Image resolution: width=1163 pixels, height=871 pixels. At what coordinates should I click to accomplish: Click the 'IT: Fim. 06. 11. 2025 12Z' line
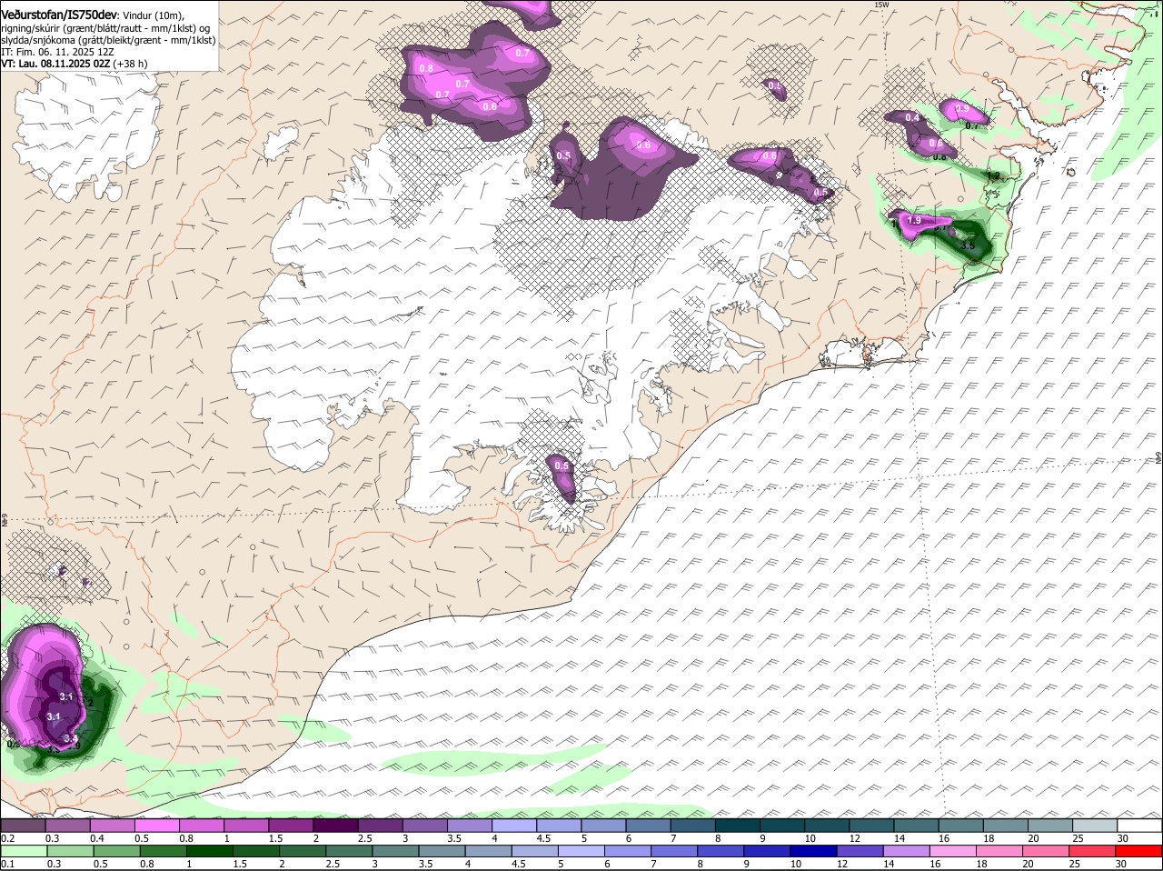pyautogui.click(x=58, y=52)
